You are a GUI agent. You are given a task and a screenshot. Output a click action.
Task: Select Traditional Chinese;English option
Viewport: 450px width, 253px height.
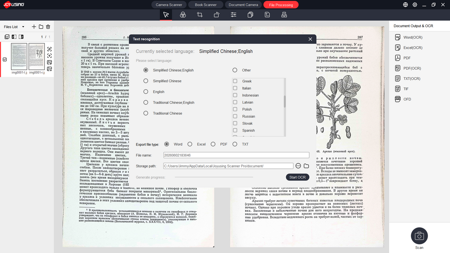(146, 103)
